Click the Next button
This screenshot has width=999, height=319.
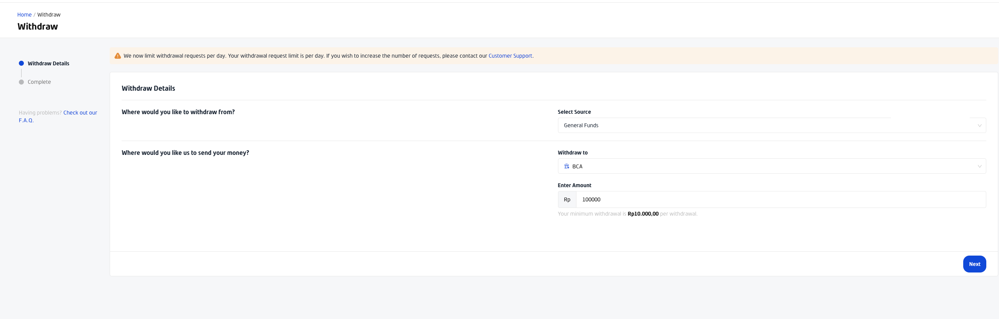coord(974,264)
